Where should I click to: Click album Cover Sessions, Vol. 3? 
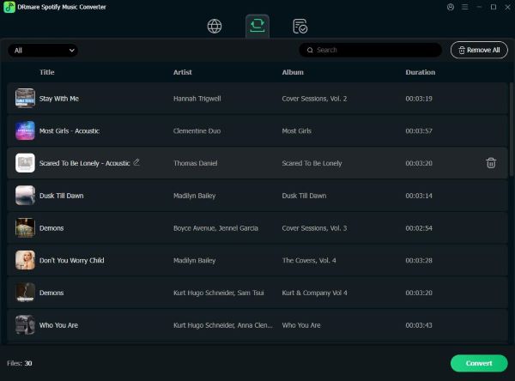(314, 228)
